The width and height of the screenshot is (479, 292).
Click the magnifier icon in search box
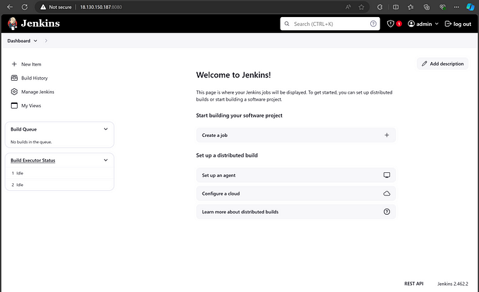[287, 24]
